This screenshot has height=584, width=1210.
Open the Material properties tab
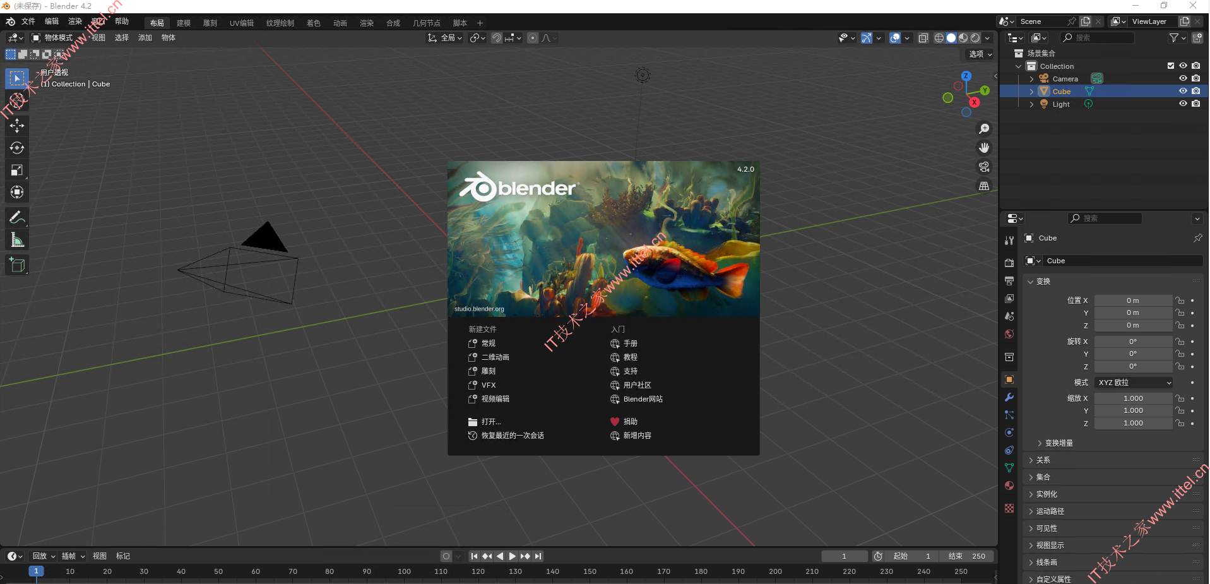[x=1008, y=486]
